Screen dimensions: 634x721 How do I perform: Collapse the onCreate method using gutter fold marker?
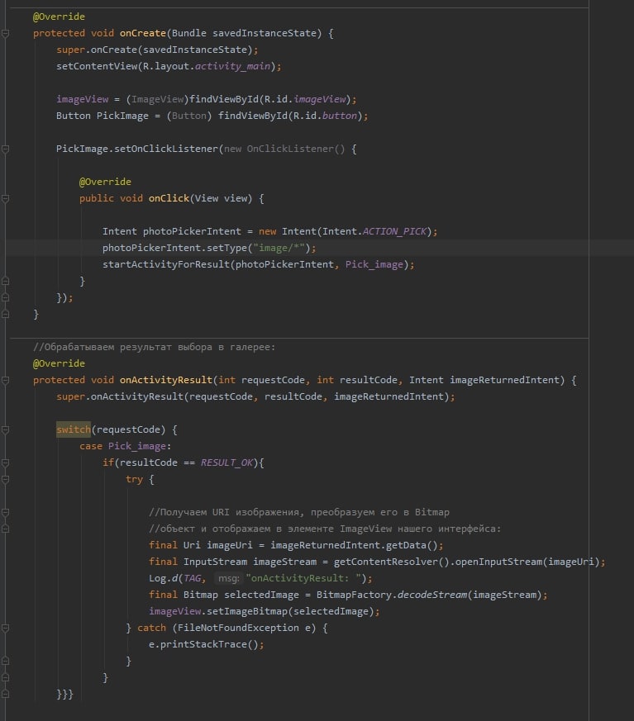pyautogui.click(x=6, y=34)
